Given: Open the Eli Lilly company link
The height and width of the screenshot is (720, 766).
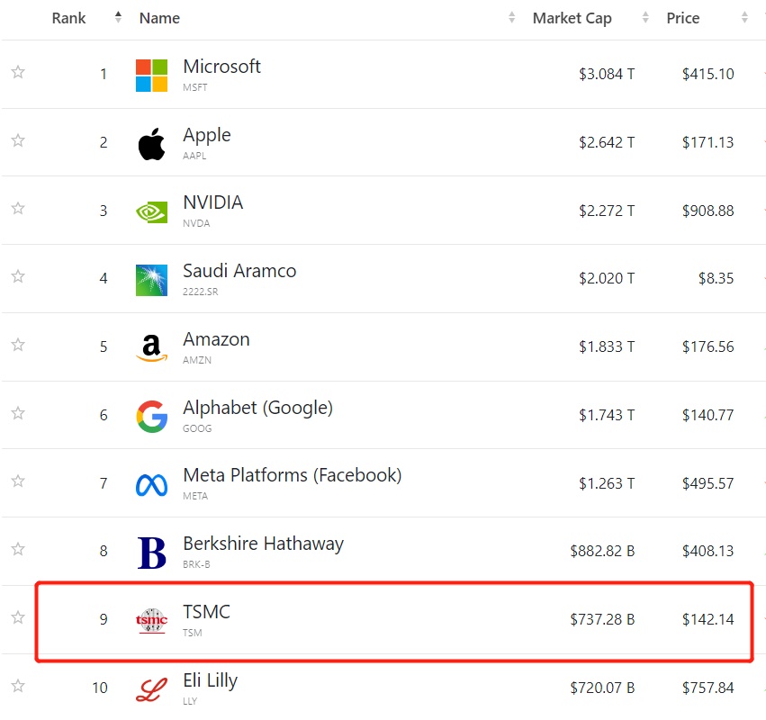Looking at the screenshot, I should tap(210, 680).
